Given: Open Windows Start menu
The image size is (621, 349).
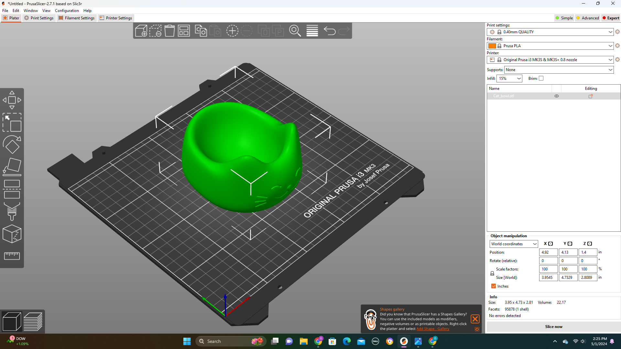Looking at the screenshot, I should coord(187,341).
